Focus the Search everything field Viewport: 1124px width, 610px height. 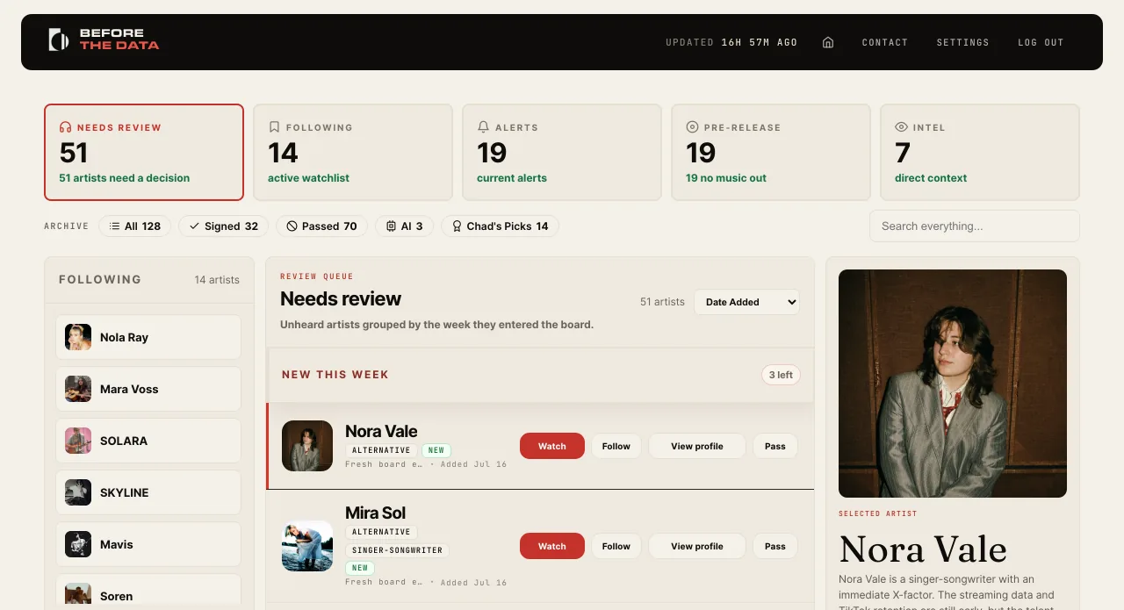pos(975,226)
